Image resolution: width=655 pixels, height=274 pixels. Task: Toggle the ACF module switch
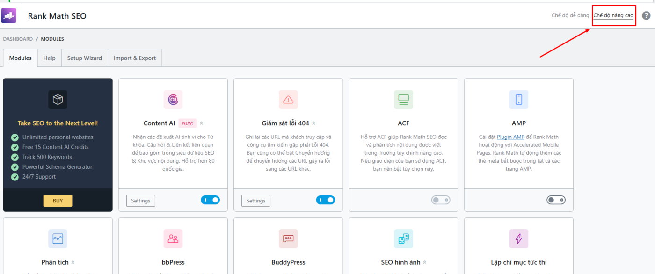click(441, 200)
